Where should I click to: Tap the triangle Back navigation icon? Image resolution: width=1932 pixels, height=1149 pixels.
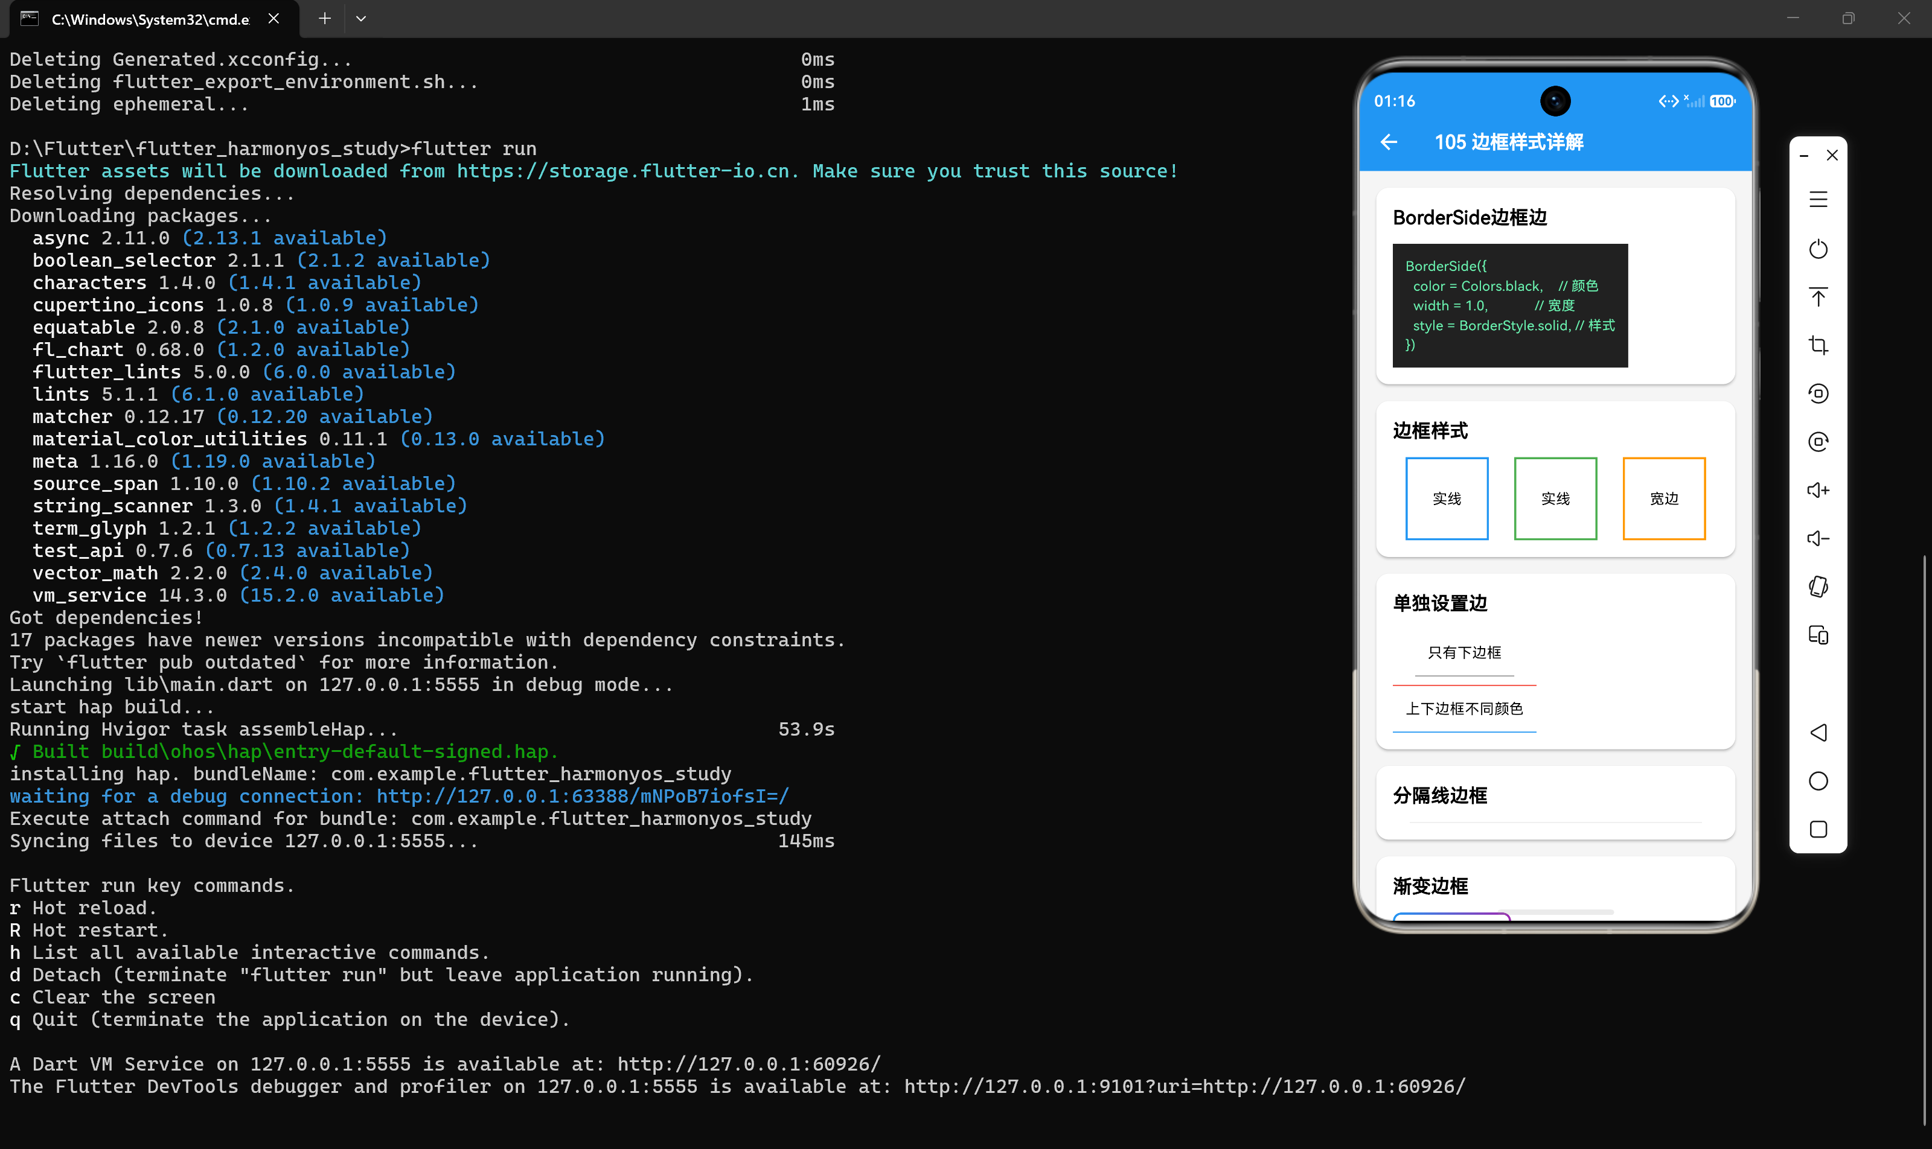tap(1818, 733)
